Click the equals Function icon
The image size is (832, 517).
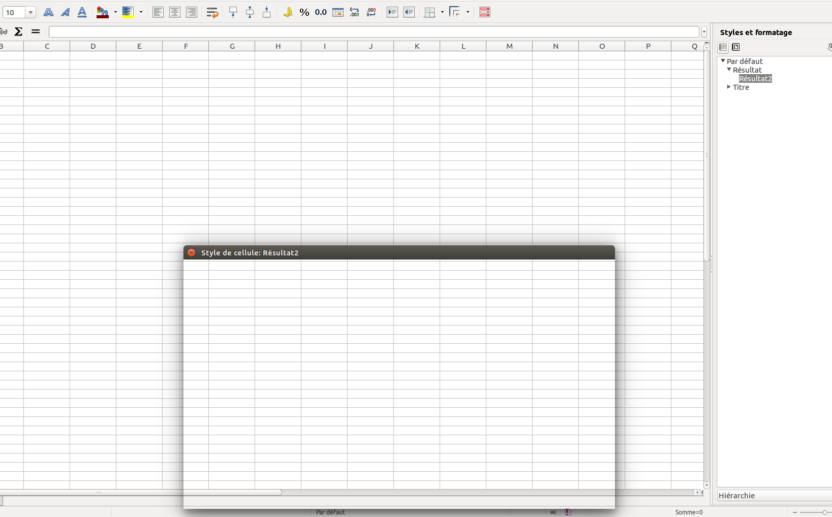point(36,31)
